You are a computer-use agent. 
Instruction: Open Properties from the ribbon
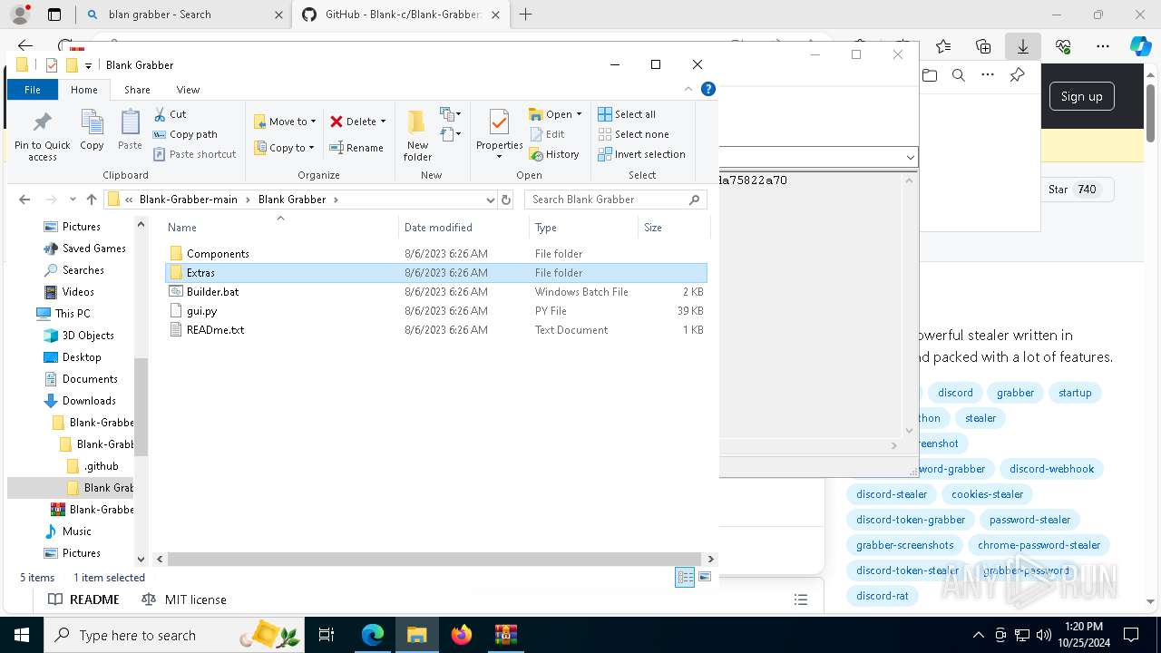(499, 134)
